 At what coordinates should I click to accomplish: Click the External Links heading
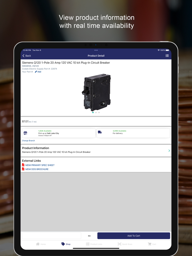point(31,161)
